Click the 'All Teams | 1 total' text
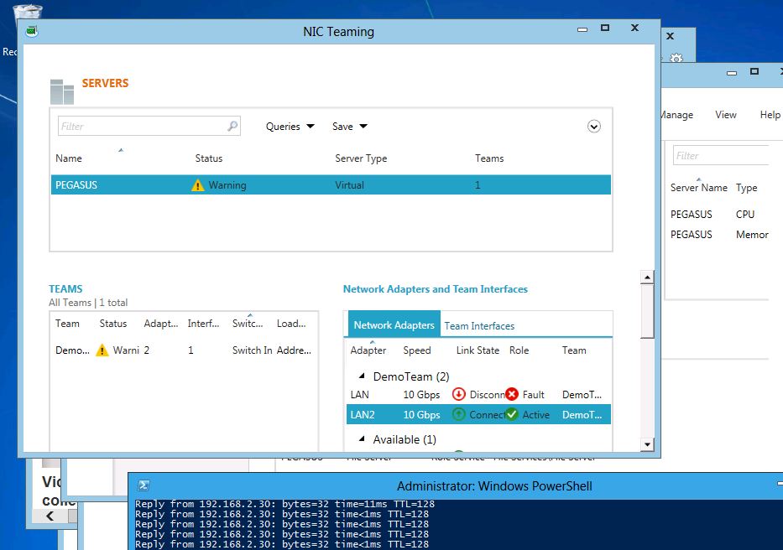Image resolution: width=783 pixels, height=550 pixels. pos(88,303)
